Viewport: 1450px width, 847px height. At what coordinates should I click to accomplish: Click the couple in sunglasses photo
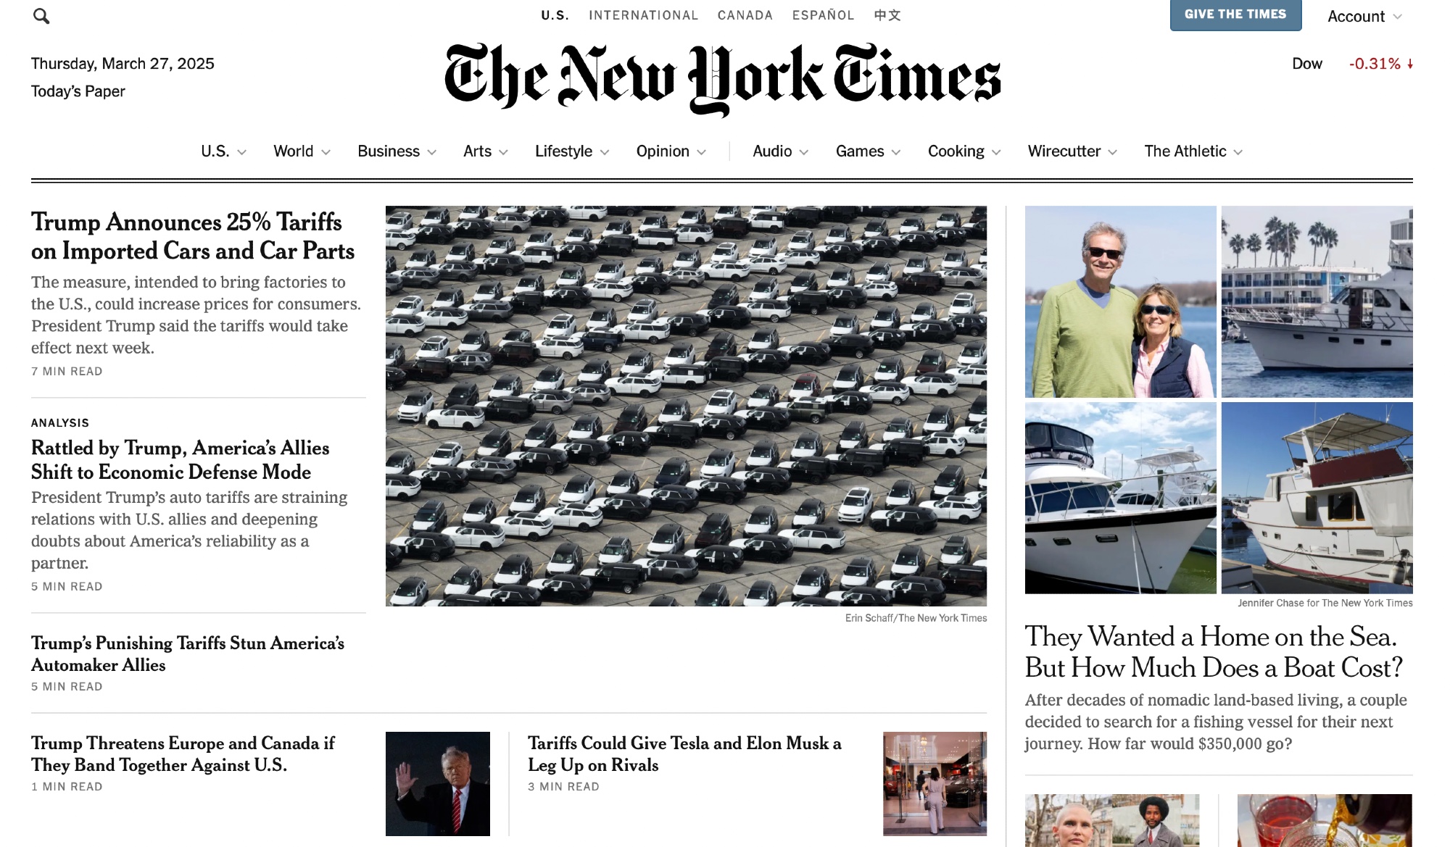pos(1120,301)
